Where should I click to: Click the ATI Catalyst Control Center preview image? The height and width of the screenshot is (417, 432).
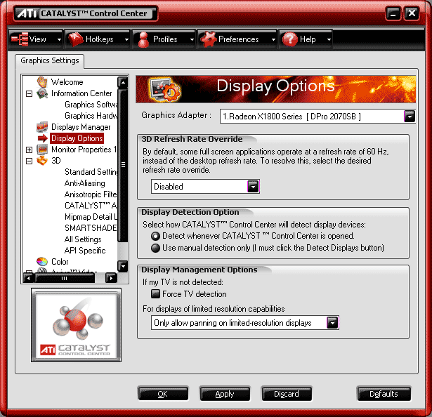pos(77,325)
